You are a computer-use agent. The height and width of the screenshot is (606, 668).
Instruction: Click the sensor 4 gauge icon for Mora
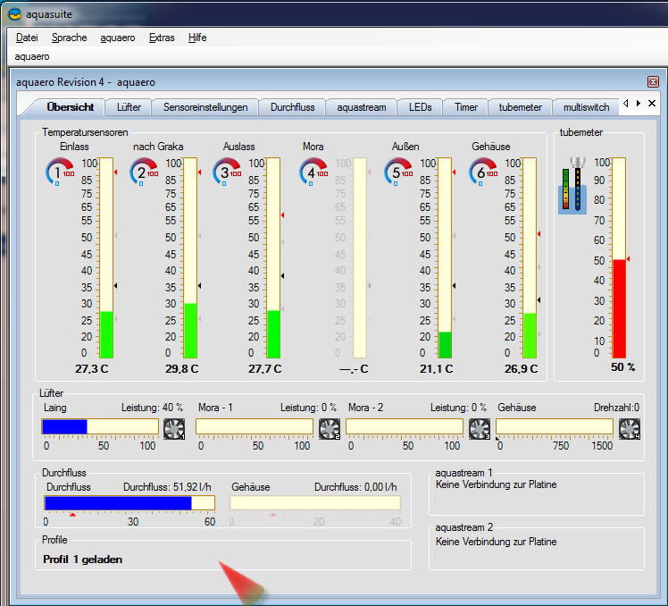tap(313, 172)
